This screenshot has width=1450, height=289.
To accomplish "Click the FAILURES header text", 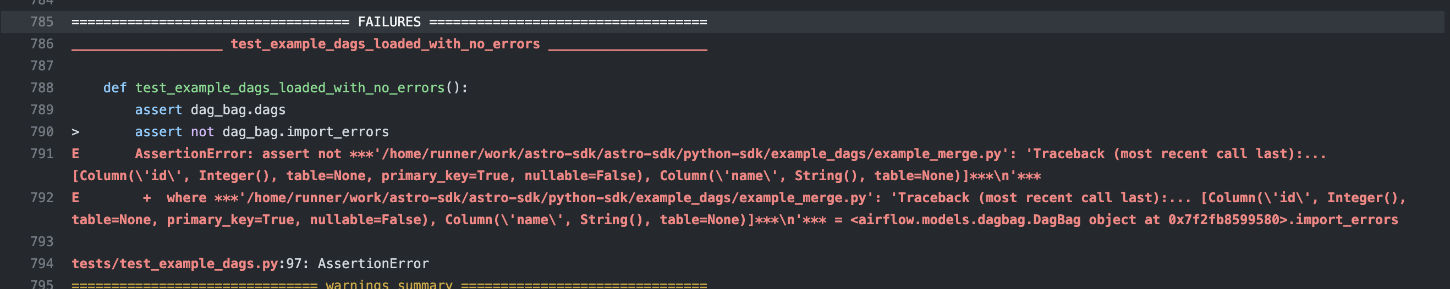I will [x=389, y=22].
